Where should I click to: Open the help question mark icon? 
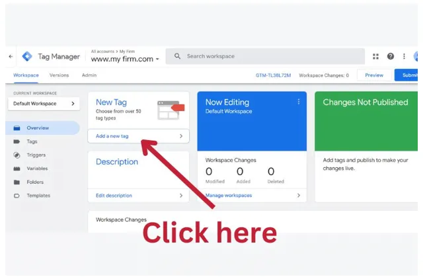(x=390, y=56)
